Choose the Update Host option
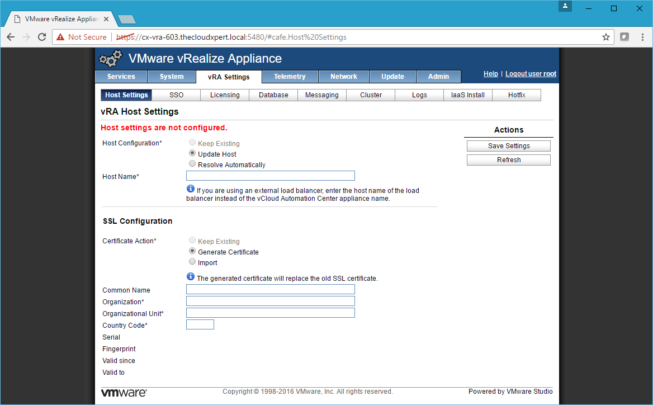653x405 pixels. (x=192, y=153)
